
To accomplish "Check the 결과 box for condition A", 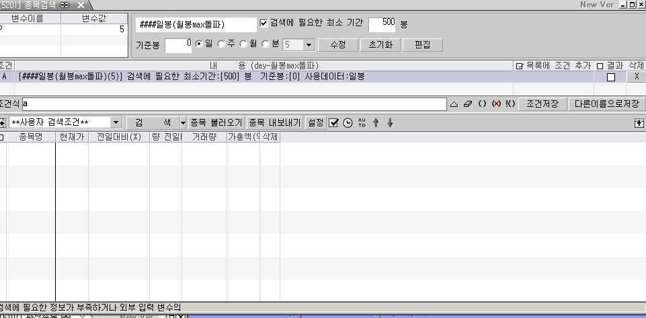I will (611, 77).
